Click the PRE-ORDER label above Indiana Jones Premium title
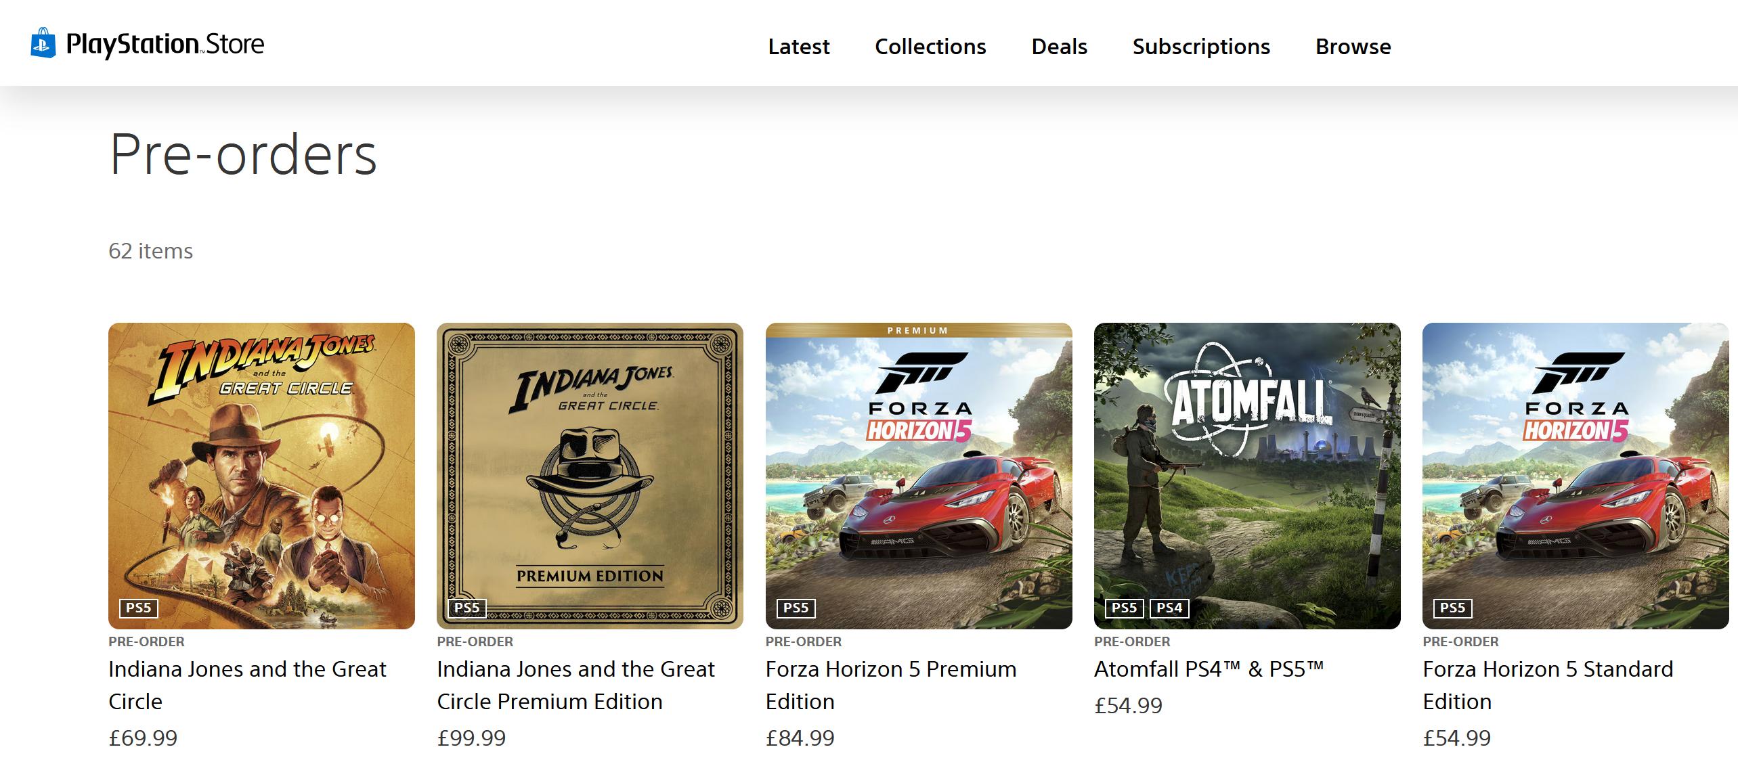This screenshot has width=1738, height=766. (x=475, y=641)
